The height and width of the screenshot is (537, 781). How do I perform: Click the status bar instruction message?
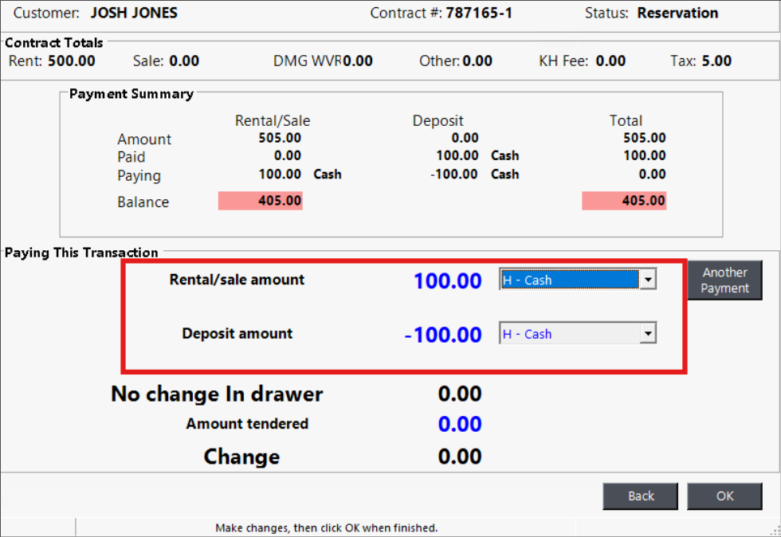click(x=327, y=527)
